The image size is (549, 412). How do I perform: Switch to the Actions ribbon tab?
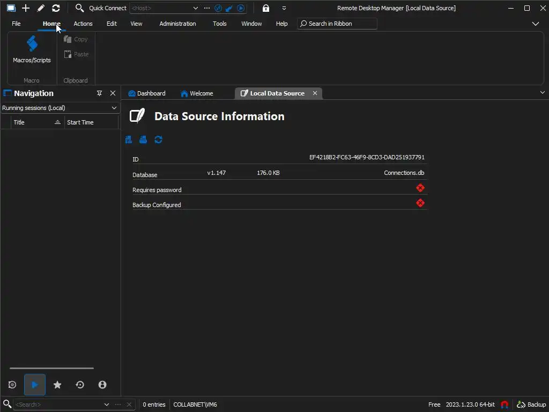pyautogui.click(x=83, y=24)
